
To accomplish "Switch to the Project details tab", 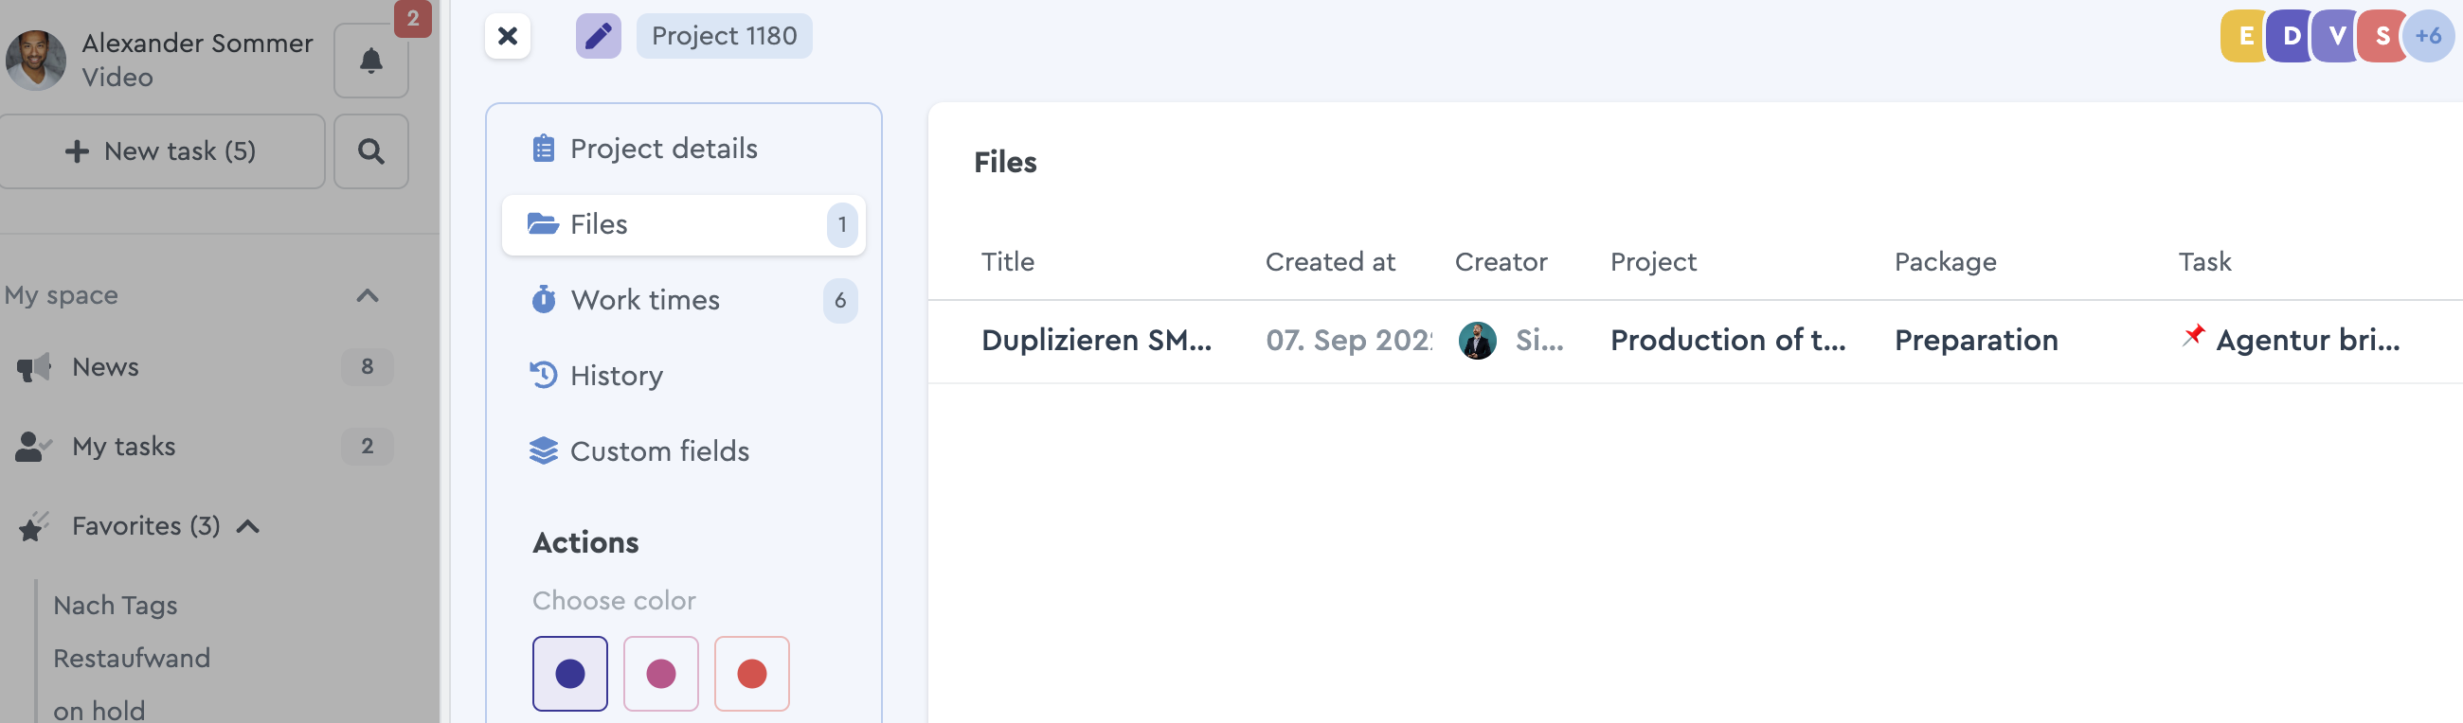I will (683, 149).
